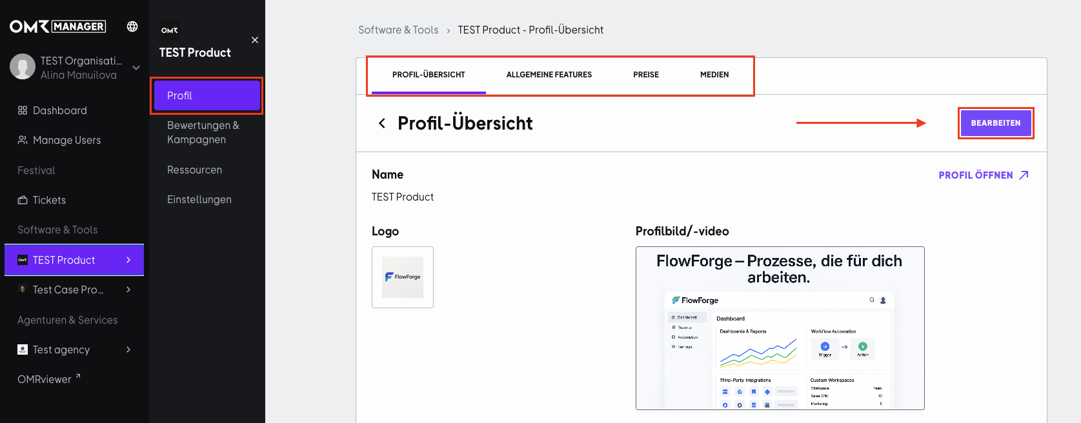Click the FlowForge logo thumbnail

tap(403, 277)
